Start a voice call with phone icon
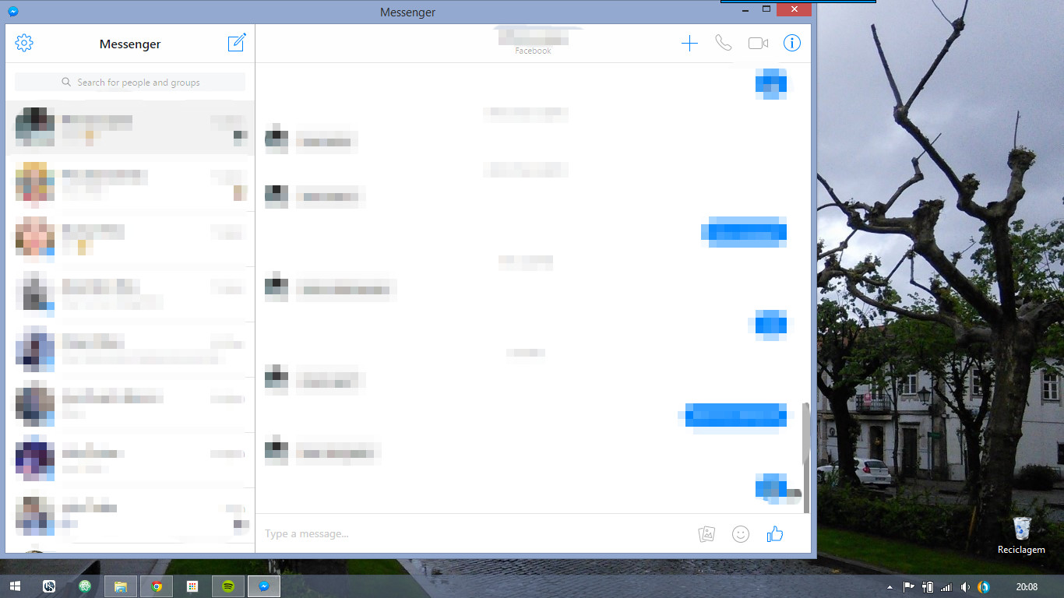 click(x=724, y=43)
